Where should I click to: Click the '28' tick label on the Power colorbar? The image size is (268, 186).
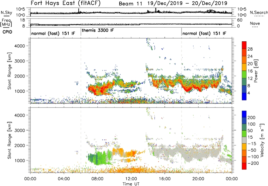point(250,49)
